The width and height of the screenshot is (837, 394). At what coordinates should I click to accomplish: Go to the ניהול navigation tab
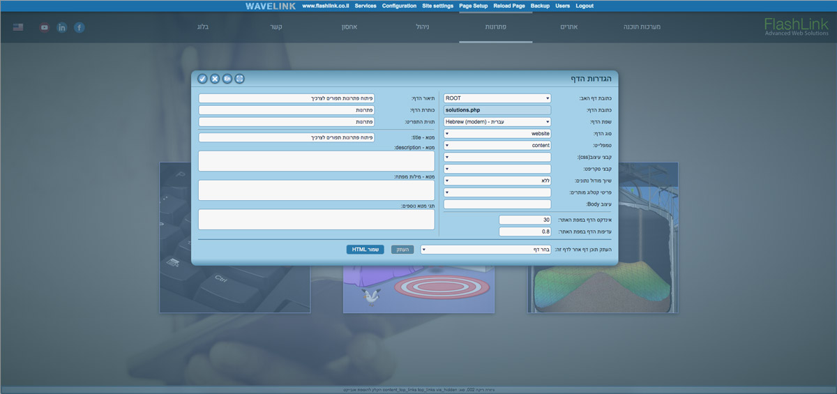click(423, 27)
